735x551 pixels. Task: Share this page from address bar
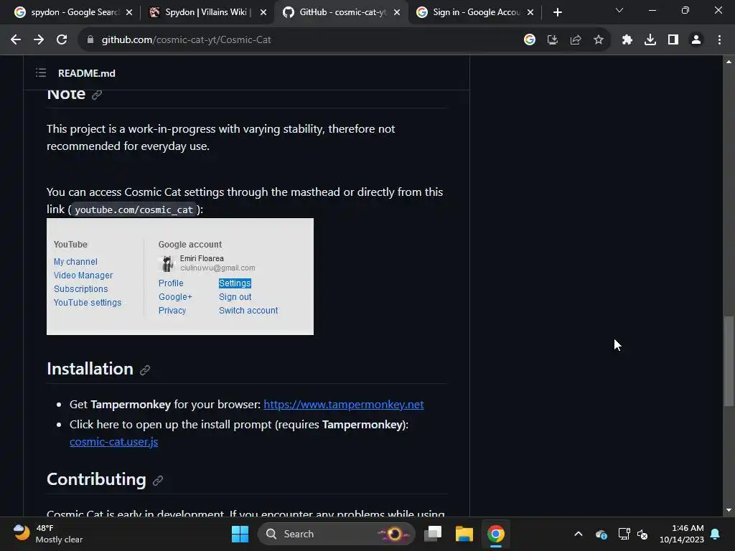coord(576,40)
